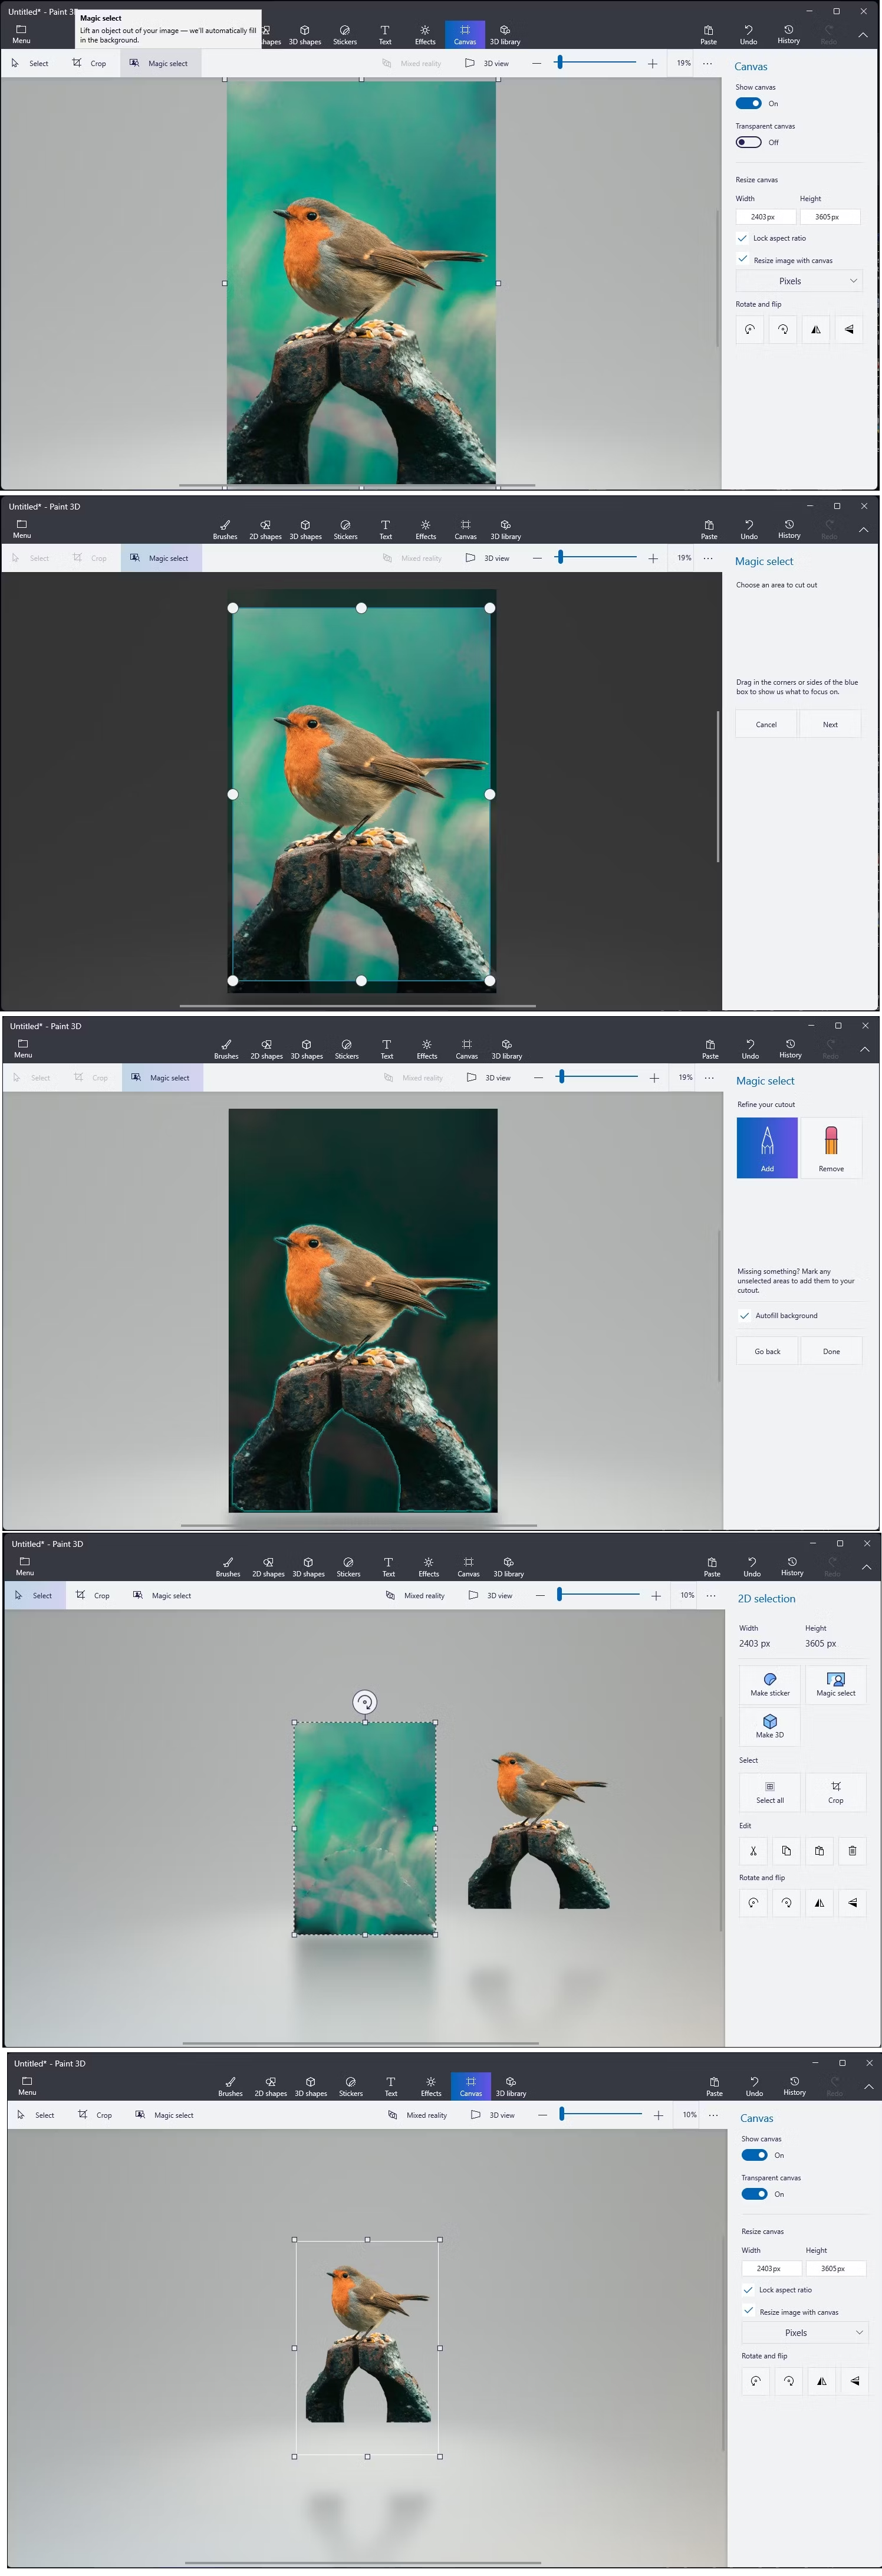Rotate right in the Transparent-canvas-Off window
Screen dimensions: 882x2576
tap(783, 329)
